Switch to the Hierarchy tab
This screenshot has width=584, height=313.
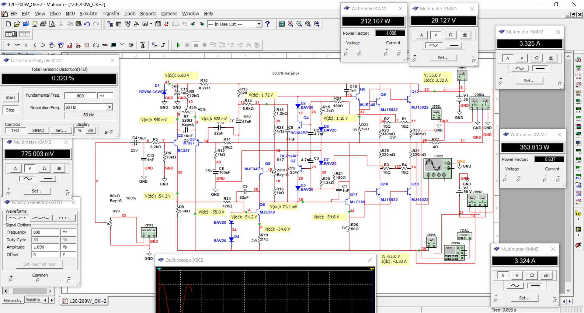12,300
